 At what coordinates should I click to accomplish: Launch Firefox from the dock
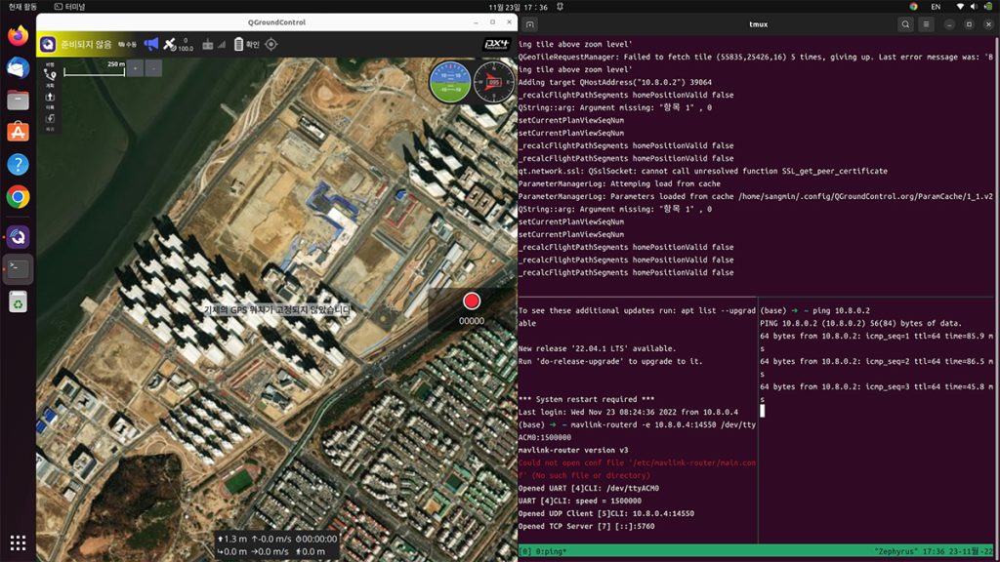[18, 35]
